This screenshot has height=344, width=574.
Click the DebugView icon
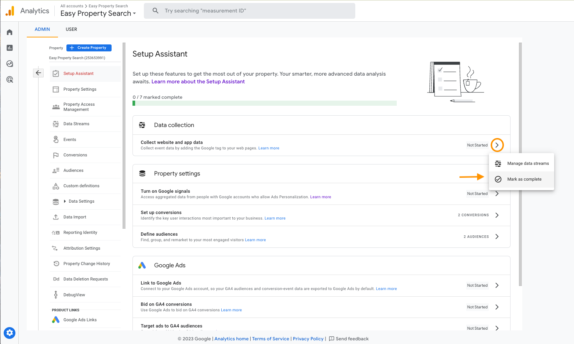[56, 295]
